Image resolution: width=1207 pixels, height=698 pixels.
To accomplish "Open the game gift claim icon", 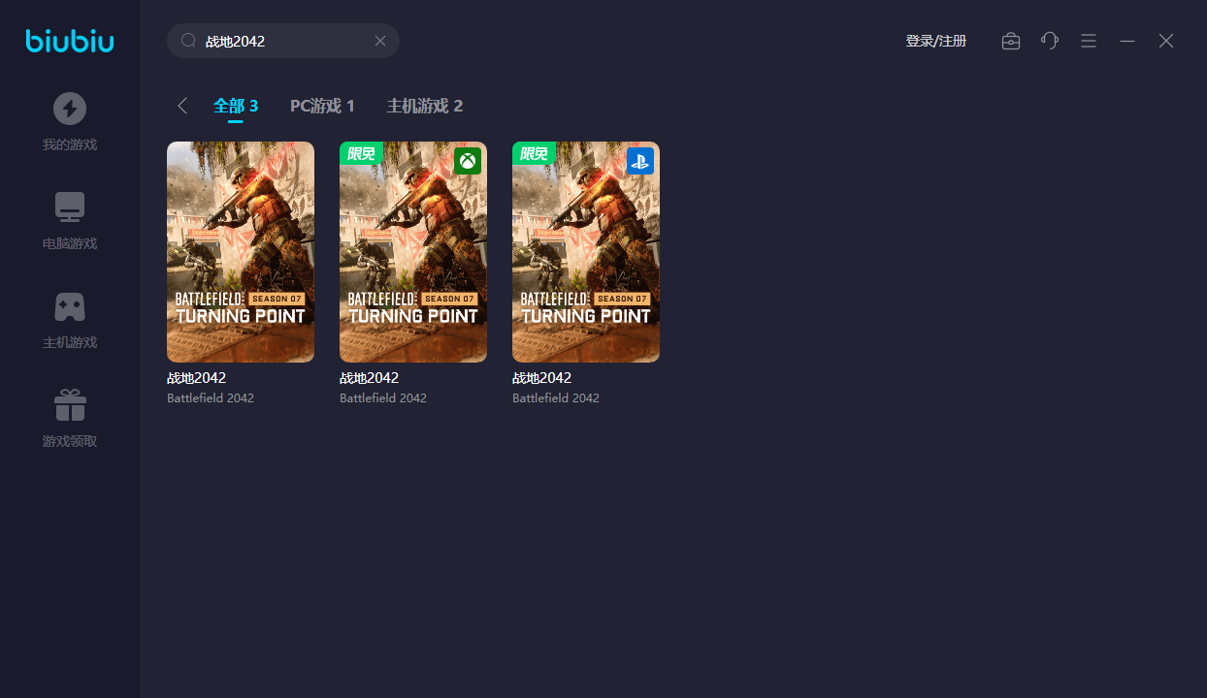I will [x=70, y=405].
